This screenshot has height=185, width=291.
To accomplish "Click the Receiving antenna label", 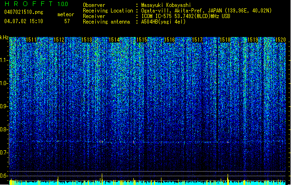I will pyautogui.click(x=106, y=22).
